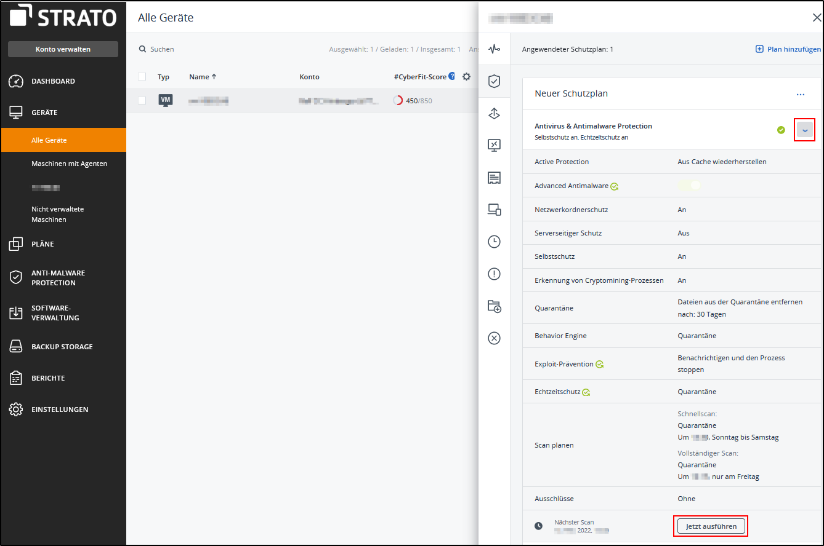
Task: Collapse the Antivirus & Antimalware Protection section
Action: click(804, 130)
